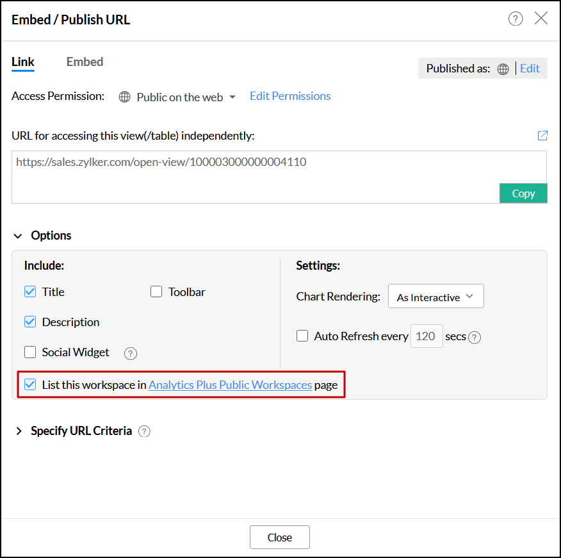Turn on the Auto Refresh checkbox
This screenshot has width=561, height=558.
(302, 336)
